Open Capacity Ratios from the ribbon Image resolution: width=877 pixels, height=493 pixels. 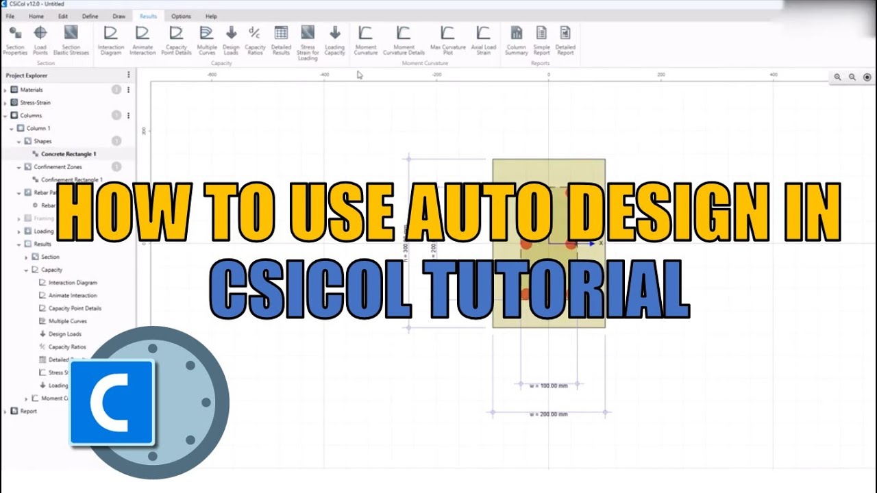click(x=255, y=40)
